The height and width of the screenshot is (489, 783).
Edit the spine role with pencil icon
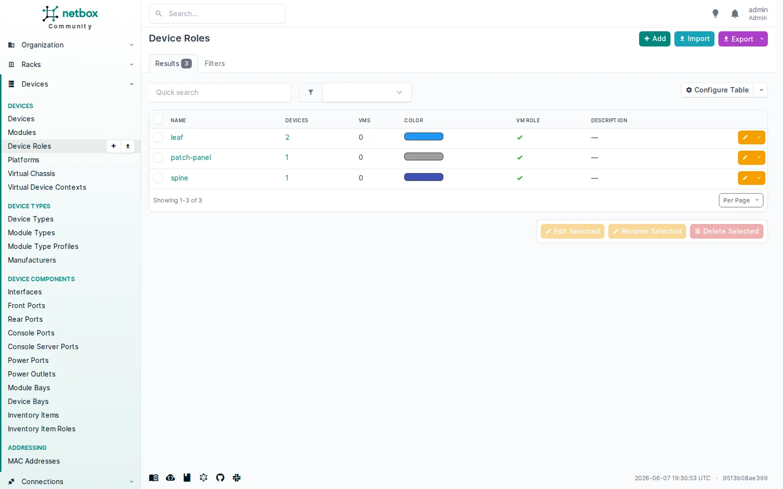pyautogui.click(x=745, y=178)
